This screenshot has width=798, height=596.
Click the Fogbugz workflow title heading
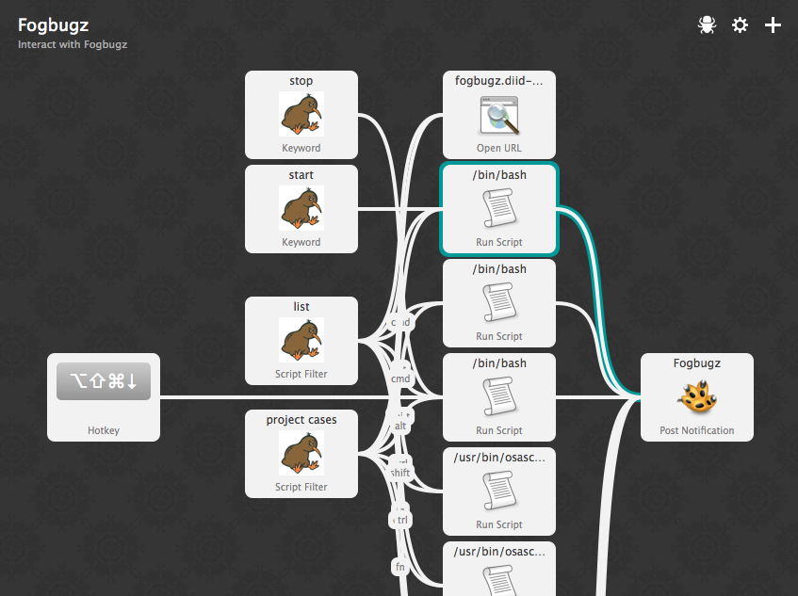pyautogui.click(x=54, y=24)
